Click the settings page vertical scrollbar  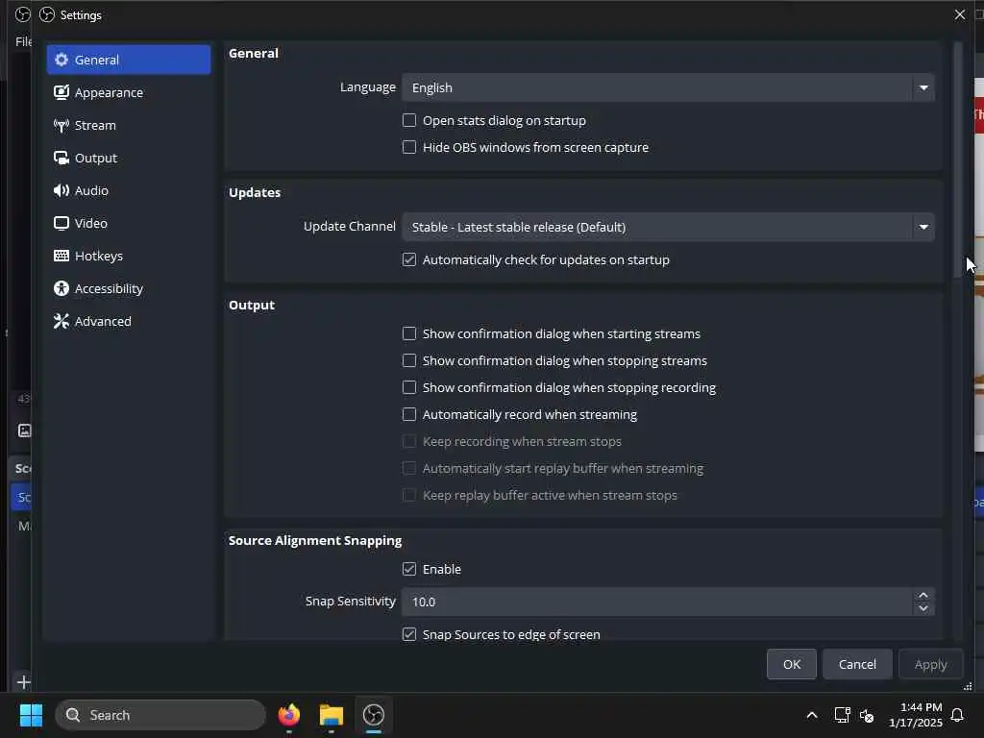(958, 160)
